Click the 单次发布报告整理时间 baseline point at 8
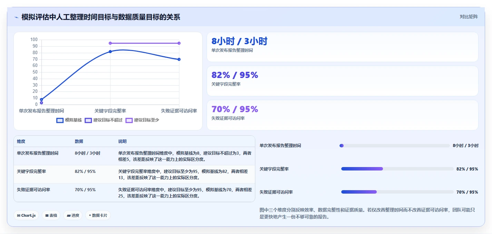Image resolution: width=492 pixels, height=234 pixels. [41, 99]
